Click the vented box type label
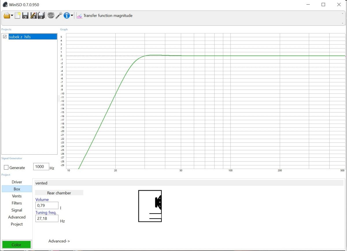Image resolution: width=347 pixels, height=251 pixels. pos(41,183)
